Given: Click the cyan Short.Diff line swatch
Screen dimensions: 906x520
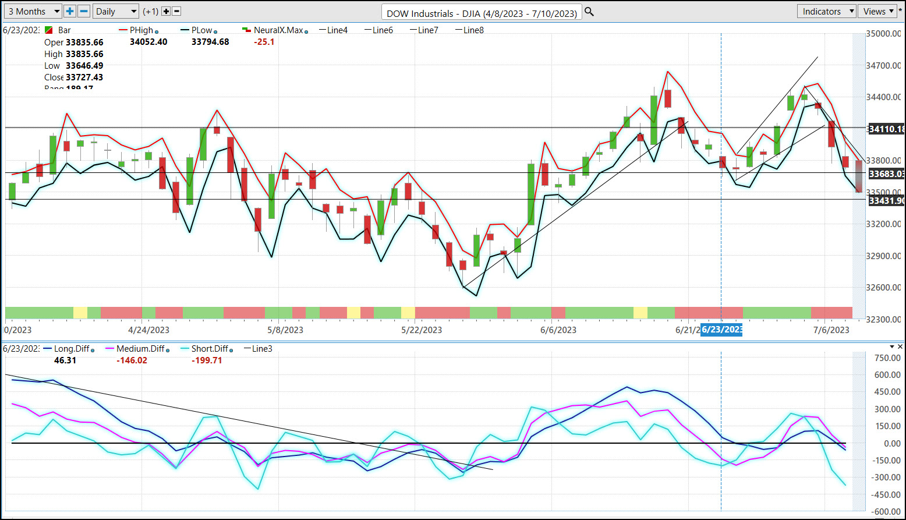Looking at the screenshot, I should coord(185,349).
